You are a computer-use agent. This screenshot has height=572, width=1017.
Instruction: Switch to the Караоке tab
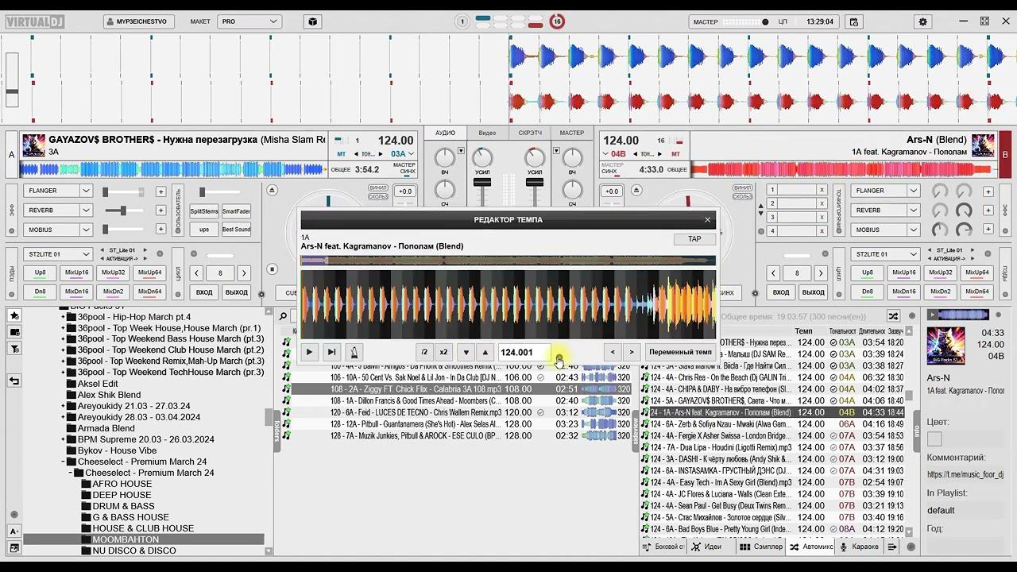coord(860,547)
